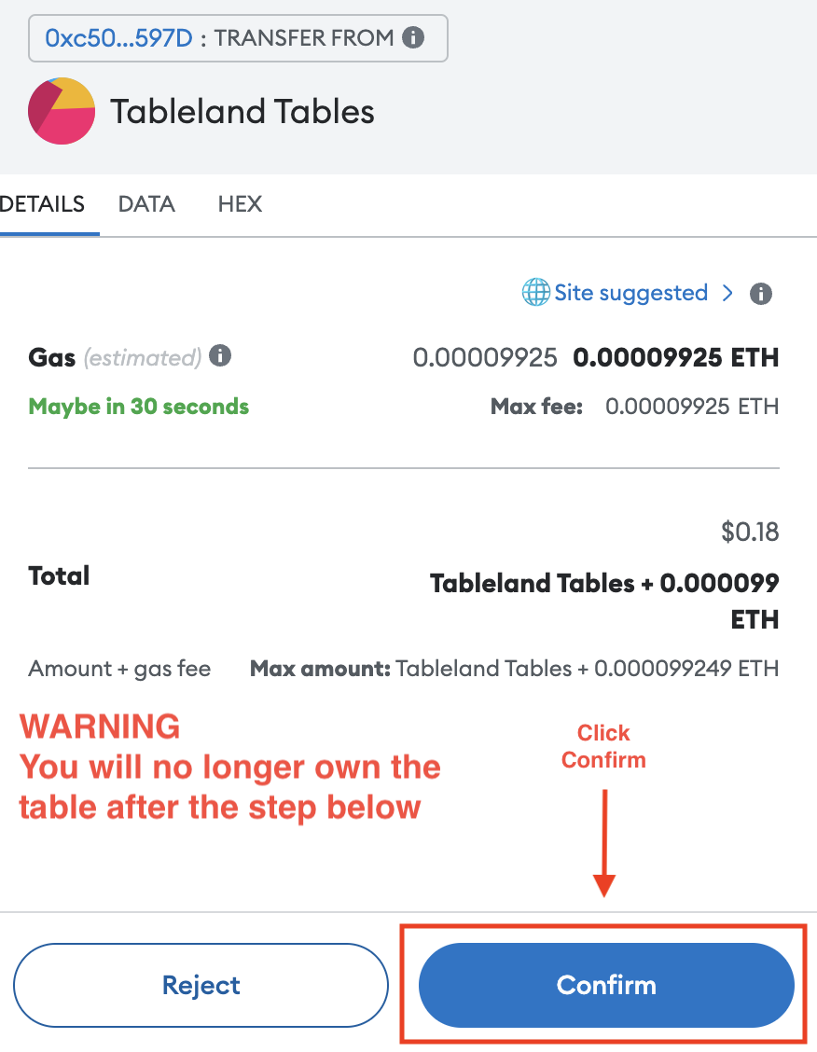This screenshot has width=817, height=1052.
Task: Open the HEX tab
Action: pyautogui.click(x=240, y=204)
